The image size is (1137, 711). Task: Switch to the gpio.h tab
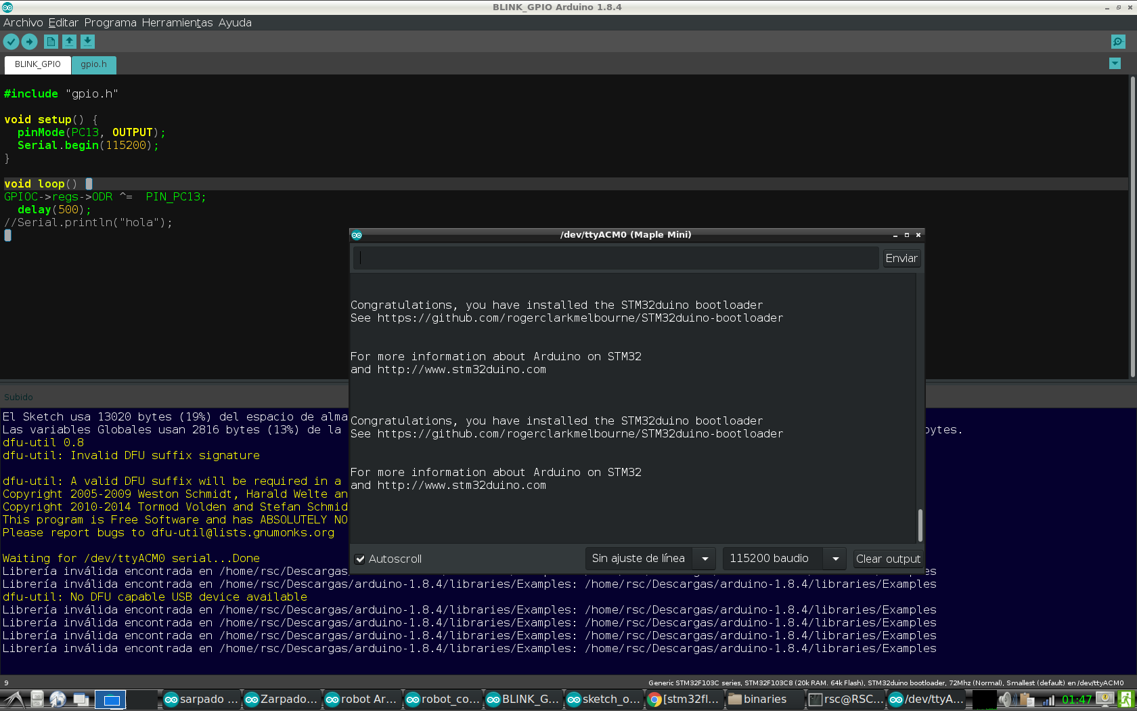coord(94,64)
